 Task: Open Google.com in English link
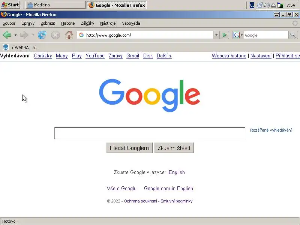[x=168, y=188]
